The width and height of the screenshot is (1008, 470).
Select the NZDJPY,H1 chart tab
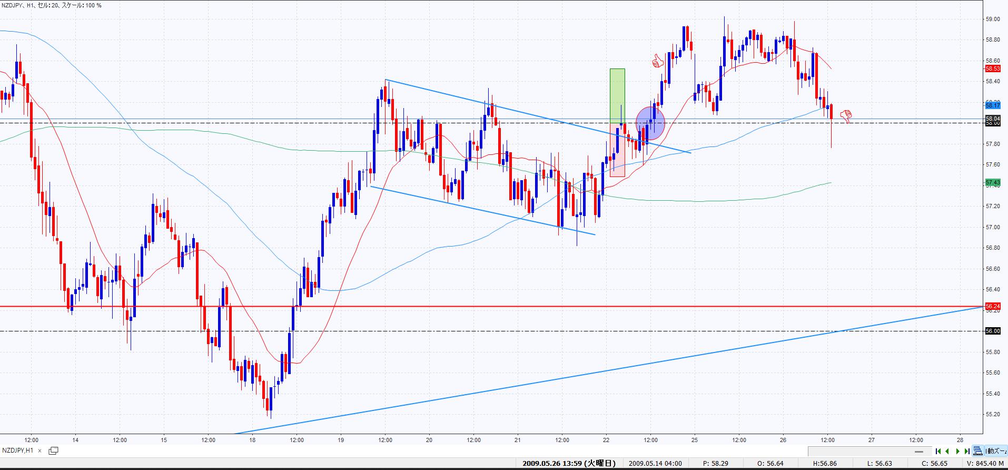[18, 451]
